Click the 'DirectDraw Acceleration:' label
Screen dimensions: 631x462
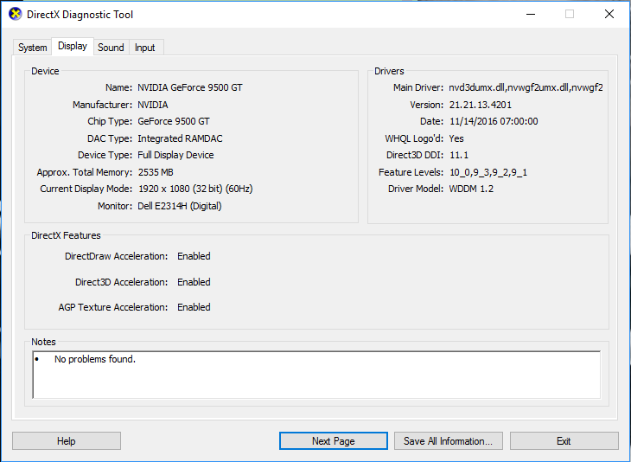[x=117, y=256]
